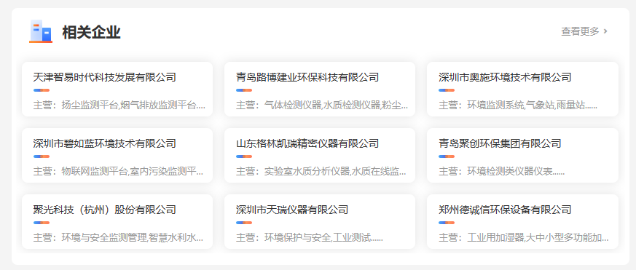Open 青岛路博建业环保科技有限公司 company link
The width and height of the screenshot is (636, 270).
(x=307, y=77)
